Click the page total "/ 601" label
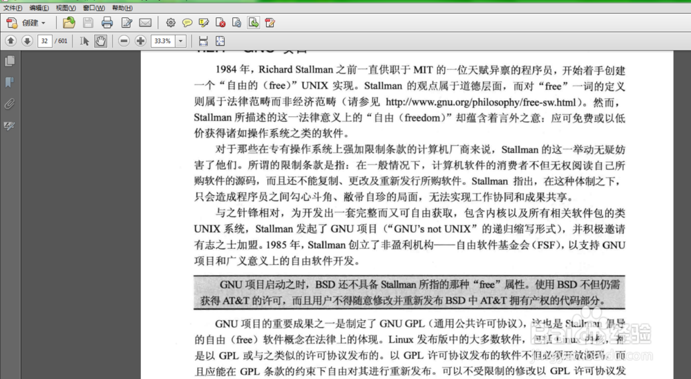 pyautogui.click(x=61, y=41)
